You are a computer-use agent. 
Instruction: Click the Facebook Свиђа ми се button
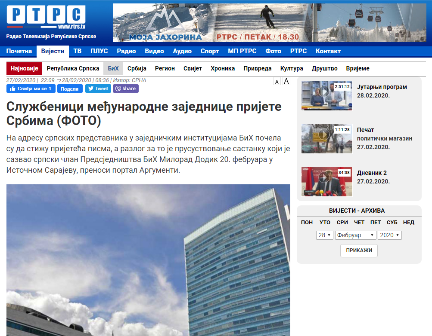pyautogui.click(x=31, y=89)
